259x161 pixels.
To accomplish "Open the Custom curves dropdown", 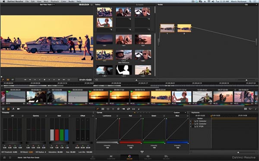I will [x=180, y=112].
